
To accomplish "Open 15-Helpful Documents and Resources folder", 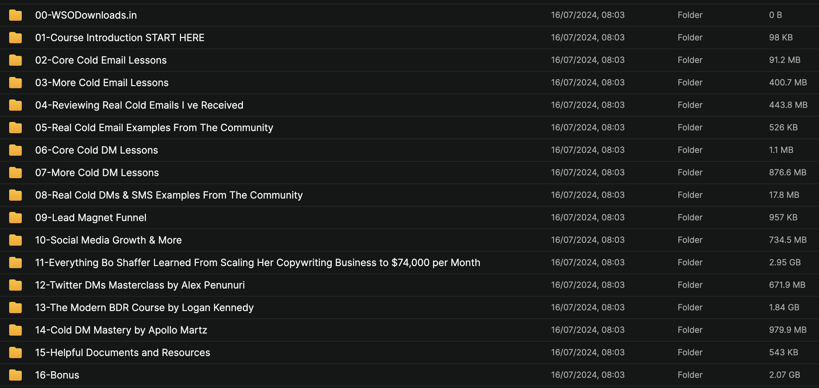I will tap(122, 353).
